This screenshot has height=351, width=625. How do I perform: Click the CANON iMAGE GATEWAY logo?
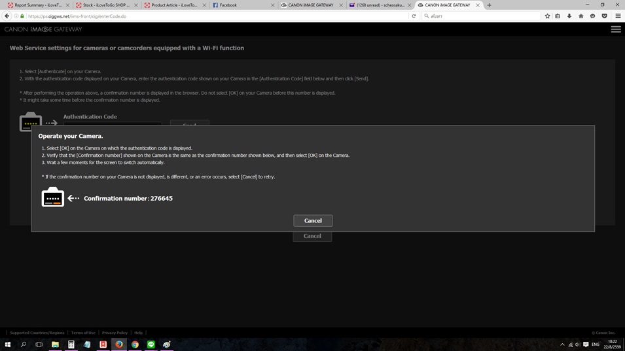(43, 29)
